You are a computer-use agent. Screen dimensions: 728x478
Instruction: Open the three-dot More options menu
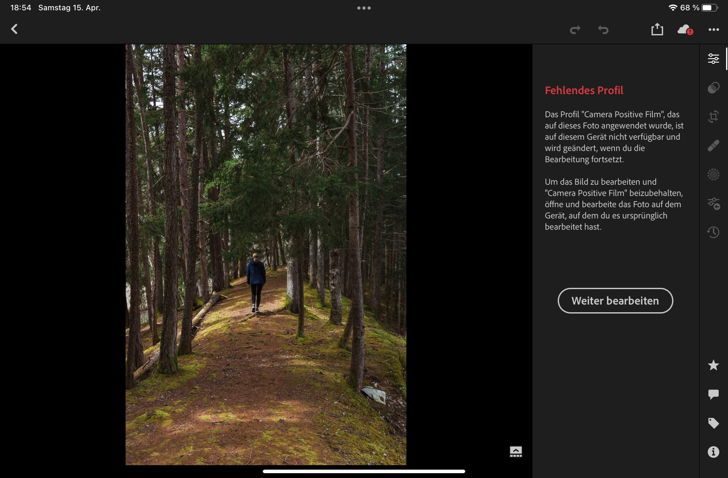point(714,30)
